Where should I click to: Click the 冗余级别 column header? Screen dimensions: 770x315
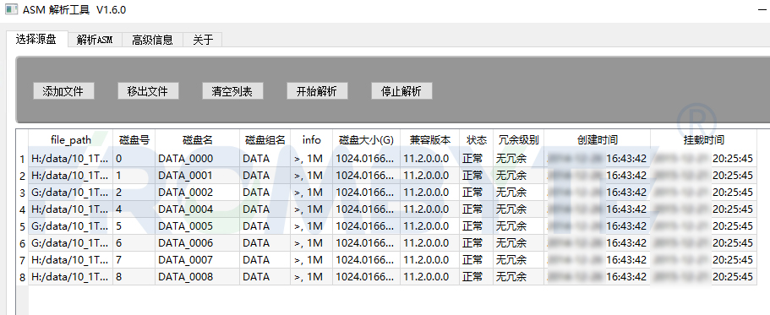(x=518, y=140)
